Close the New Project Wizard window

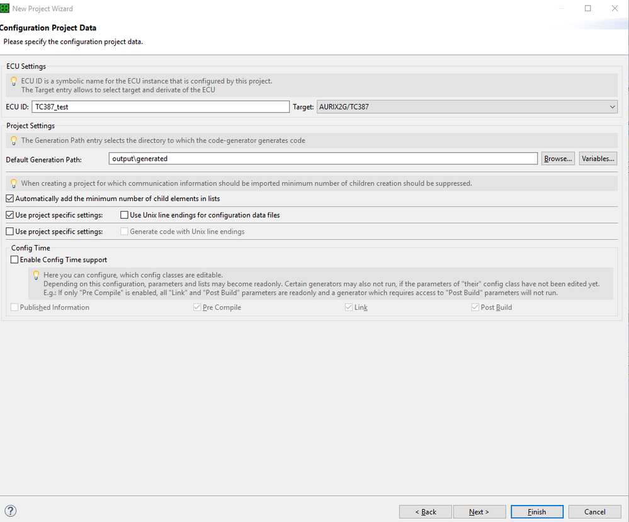615,9
